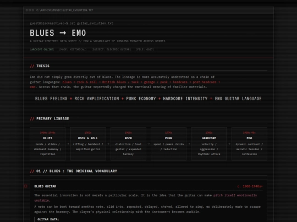The image size is (297, 222).
Task: Select the 1970s PUNK lineage card
Action: [169, 144]
